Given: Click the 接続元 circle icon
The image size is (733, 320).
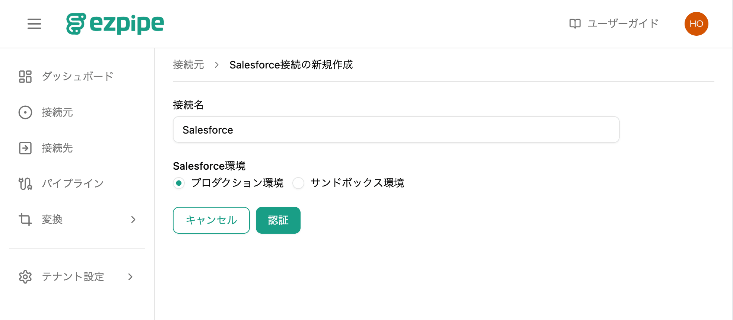Looking at the screenshot, I should click(x=25, y=112).
